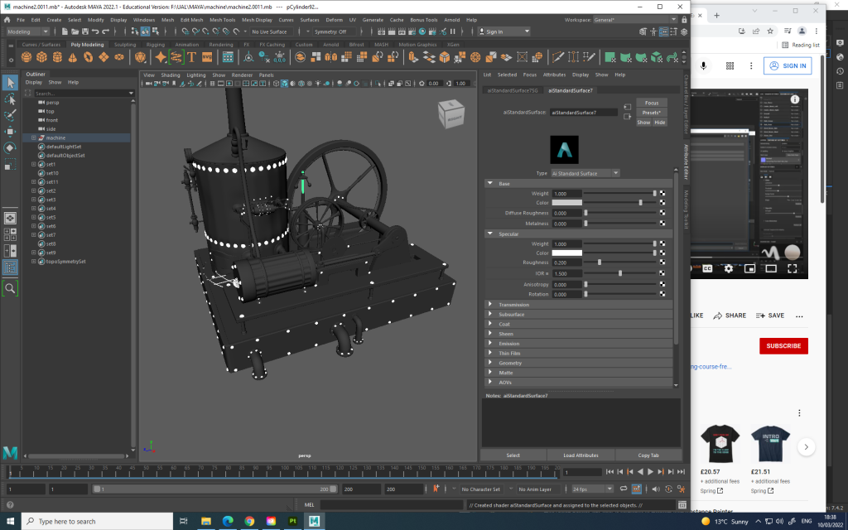Open the Modeling menu set dropdown
Screen dimensions: 848x530
[x=27, y=31]
